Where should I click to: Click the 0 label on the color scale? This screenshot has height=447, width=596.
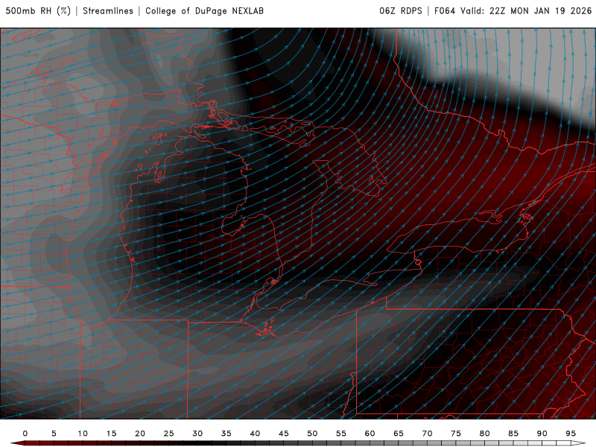[25, 434]
